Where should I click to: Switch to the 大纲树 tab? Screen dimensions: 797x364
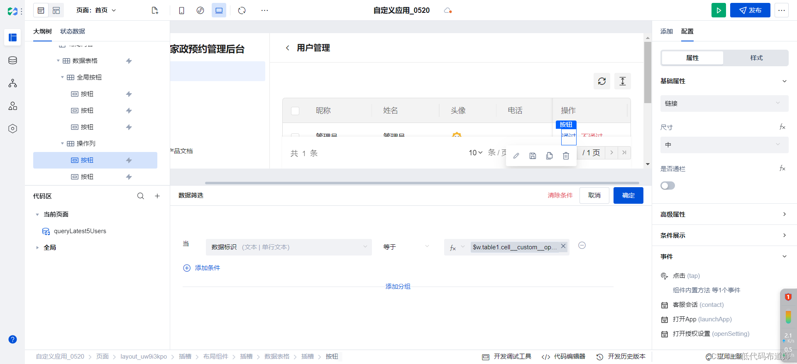pos(42,31)
